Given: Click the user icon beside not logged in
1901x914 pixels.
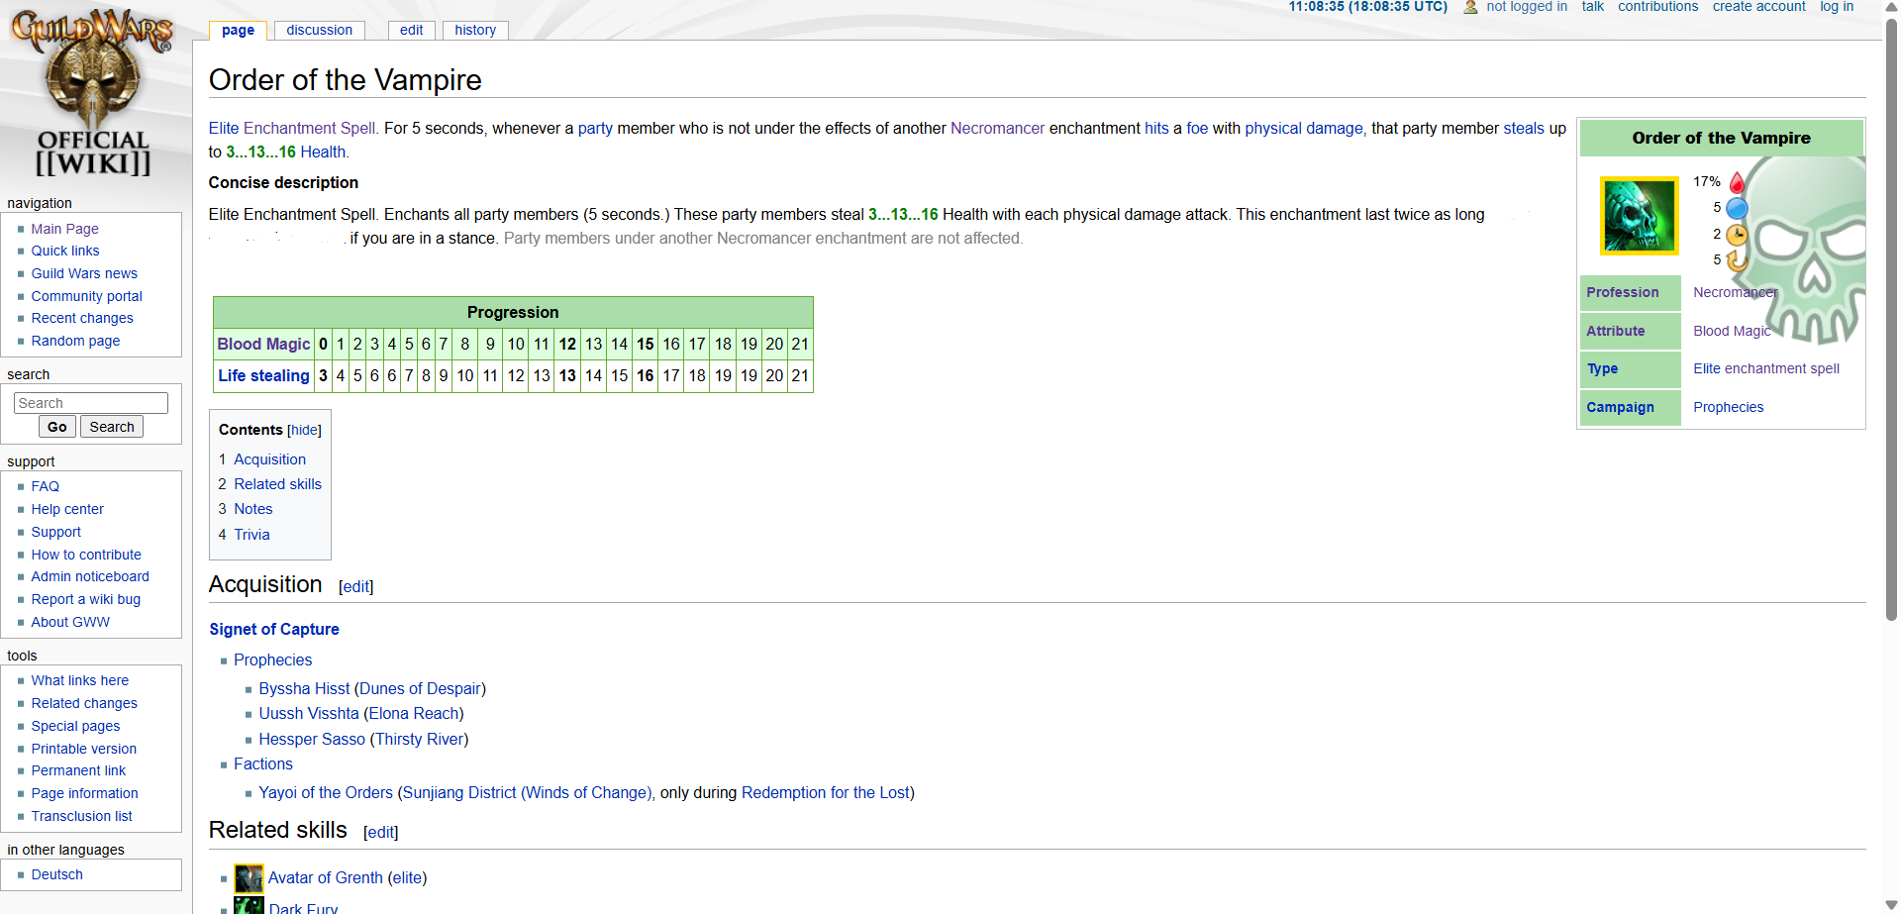Looking at the screenshot, I should point(1470,7).
